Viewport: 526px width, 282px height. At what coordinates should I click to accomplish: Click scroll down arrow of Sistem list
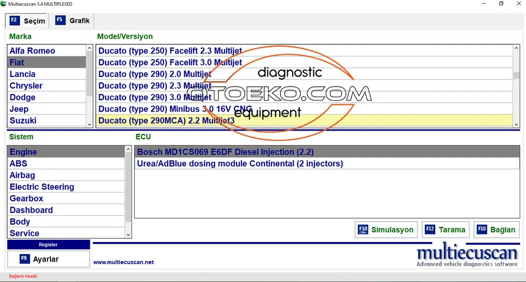coord(128,235)
